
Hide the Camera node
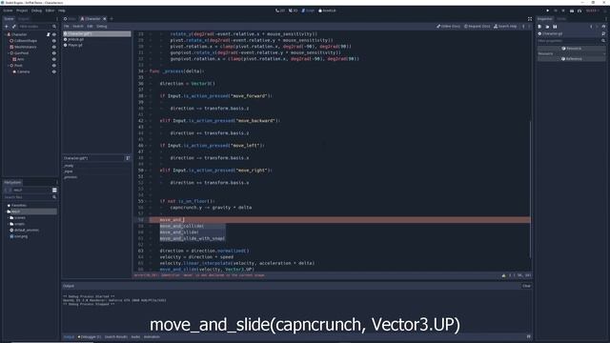(x=54, y=72)
